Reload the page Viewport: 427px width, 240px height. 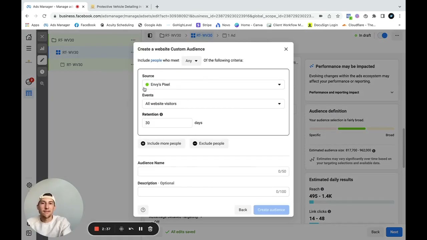pos(44,16)
